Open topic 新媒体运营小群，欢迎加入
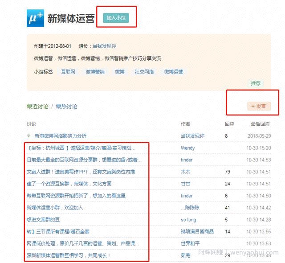The height and width of the screenshot is (263, 285). point(55,208)
